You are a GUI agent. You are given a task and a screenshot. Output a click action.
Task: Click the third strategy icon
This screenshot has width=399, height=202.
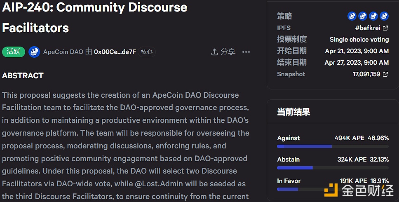373,16
